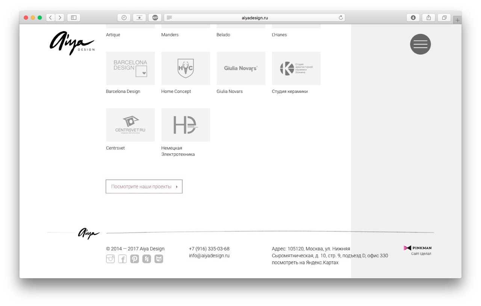
Task: Click the L'Hanes partner label
Action: coord(279,35)
